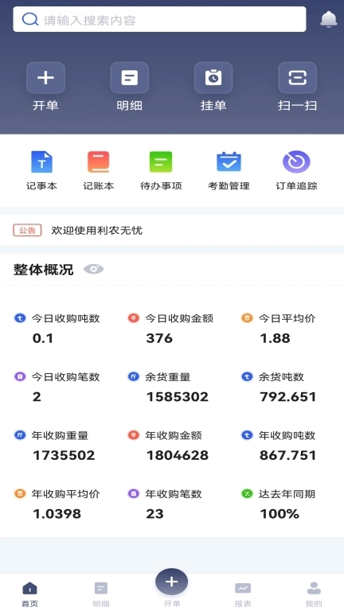Open 开单 plus icon in header
Screen dimensions: 344x611
pos(45,78)
